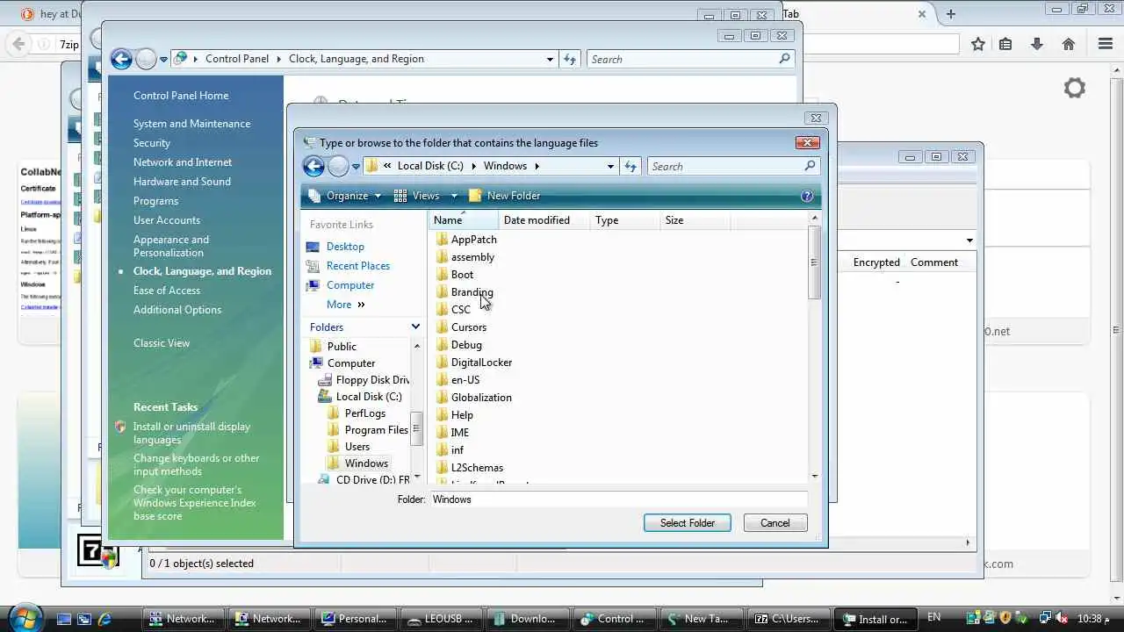This screenshot has width=1124, height=632.
Task: Click the refresh icon beside the Windows path
Action: point(630,166)
